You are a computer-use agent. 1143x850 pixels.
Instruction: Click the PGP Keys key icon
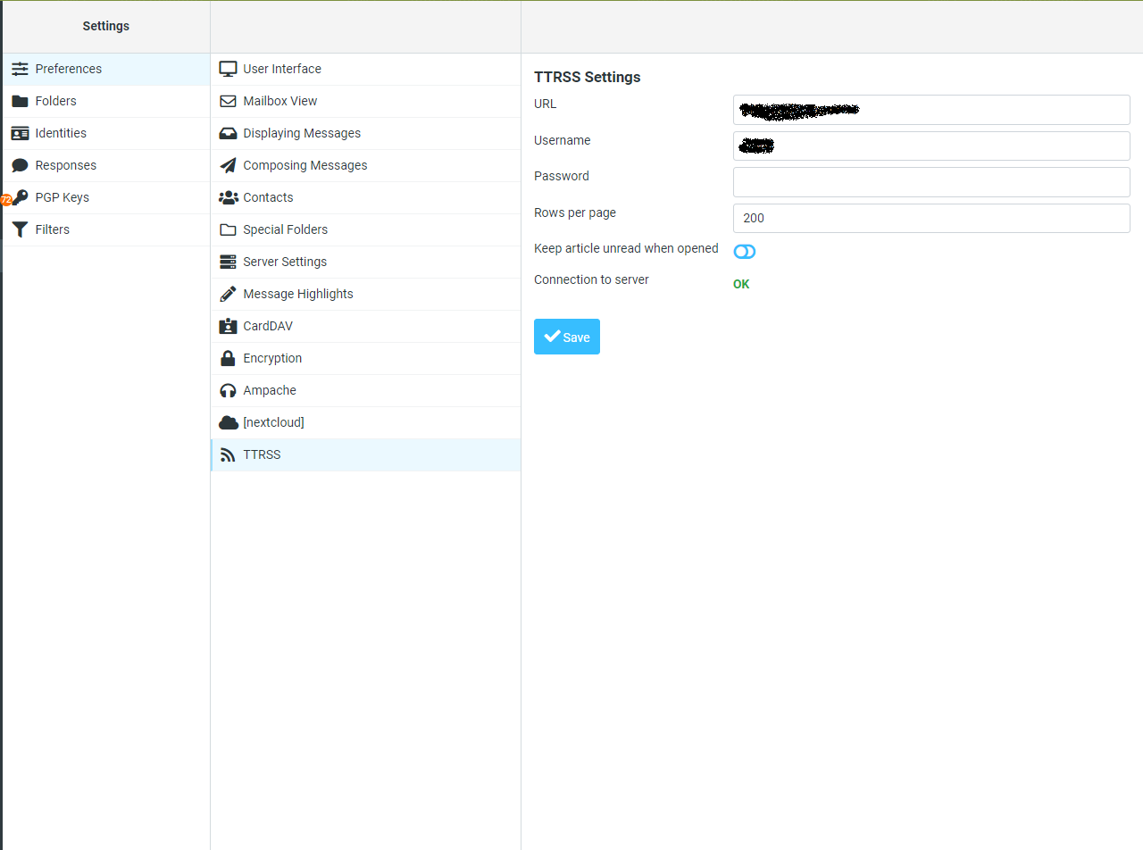(x=20, y=197)
